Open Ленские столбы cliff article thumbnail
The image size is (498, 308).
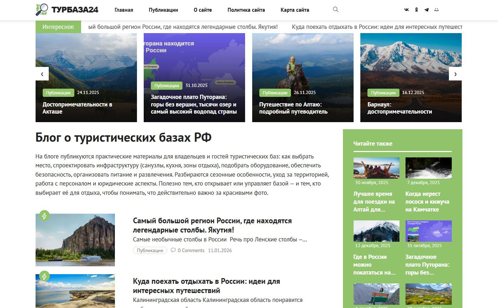[75, 240]
